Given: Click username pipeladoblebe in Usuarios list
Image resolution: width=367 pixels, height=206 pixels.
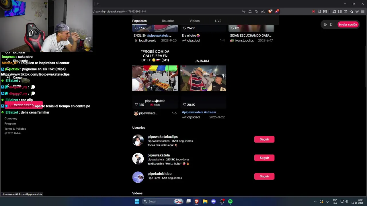Looking at the screenshot, I should click(x=159, y=174).
